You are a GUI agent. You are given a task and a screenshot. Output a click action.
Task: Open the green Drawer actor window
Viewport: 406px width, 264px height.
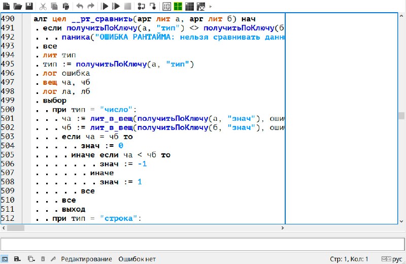tap(178, 6)
